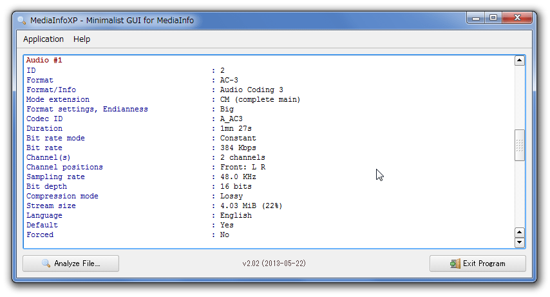Click the 'Format/Info' label
Screen dimensions: 550x297
coord(52,90)
